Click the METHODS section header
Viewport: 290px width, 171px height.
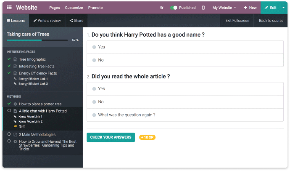[14, 96]
